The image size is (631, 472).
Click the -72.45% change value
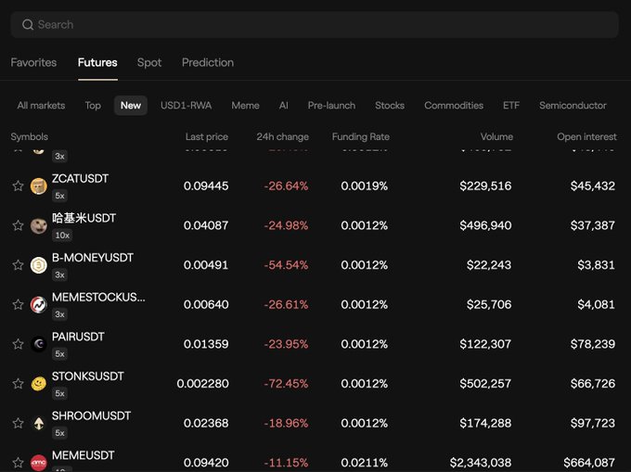click(286, 384)
